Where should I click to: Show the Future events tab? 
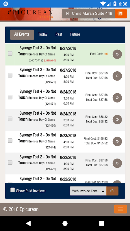(x=75, y=34)
